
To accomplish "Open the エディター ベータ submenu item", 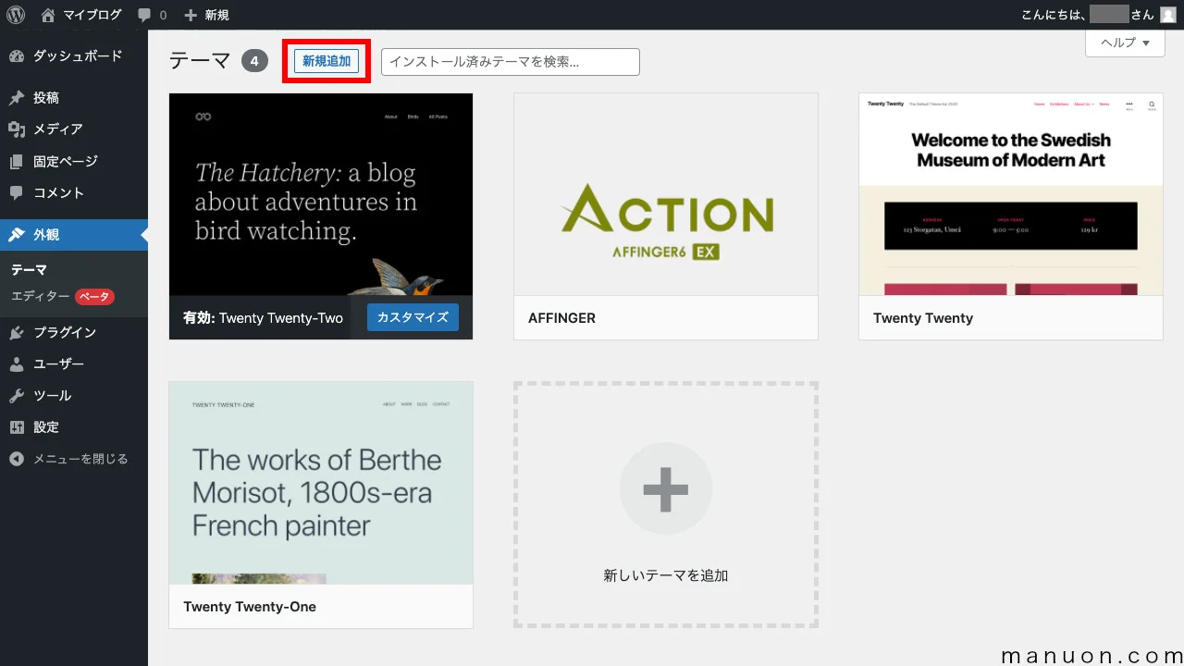I will (x=62, y=297).
